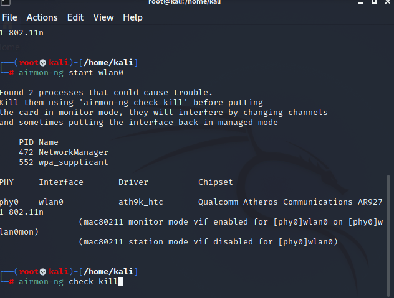Image resolution: width=394 pixels, height=298 pixels.
Task: Click the wlan0 value under Interface
Action: tap(51, 202)
